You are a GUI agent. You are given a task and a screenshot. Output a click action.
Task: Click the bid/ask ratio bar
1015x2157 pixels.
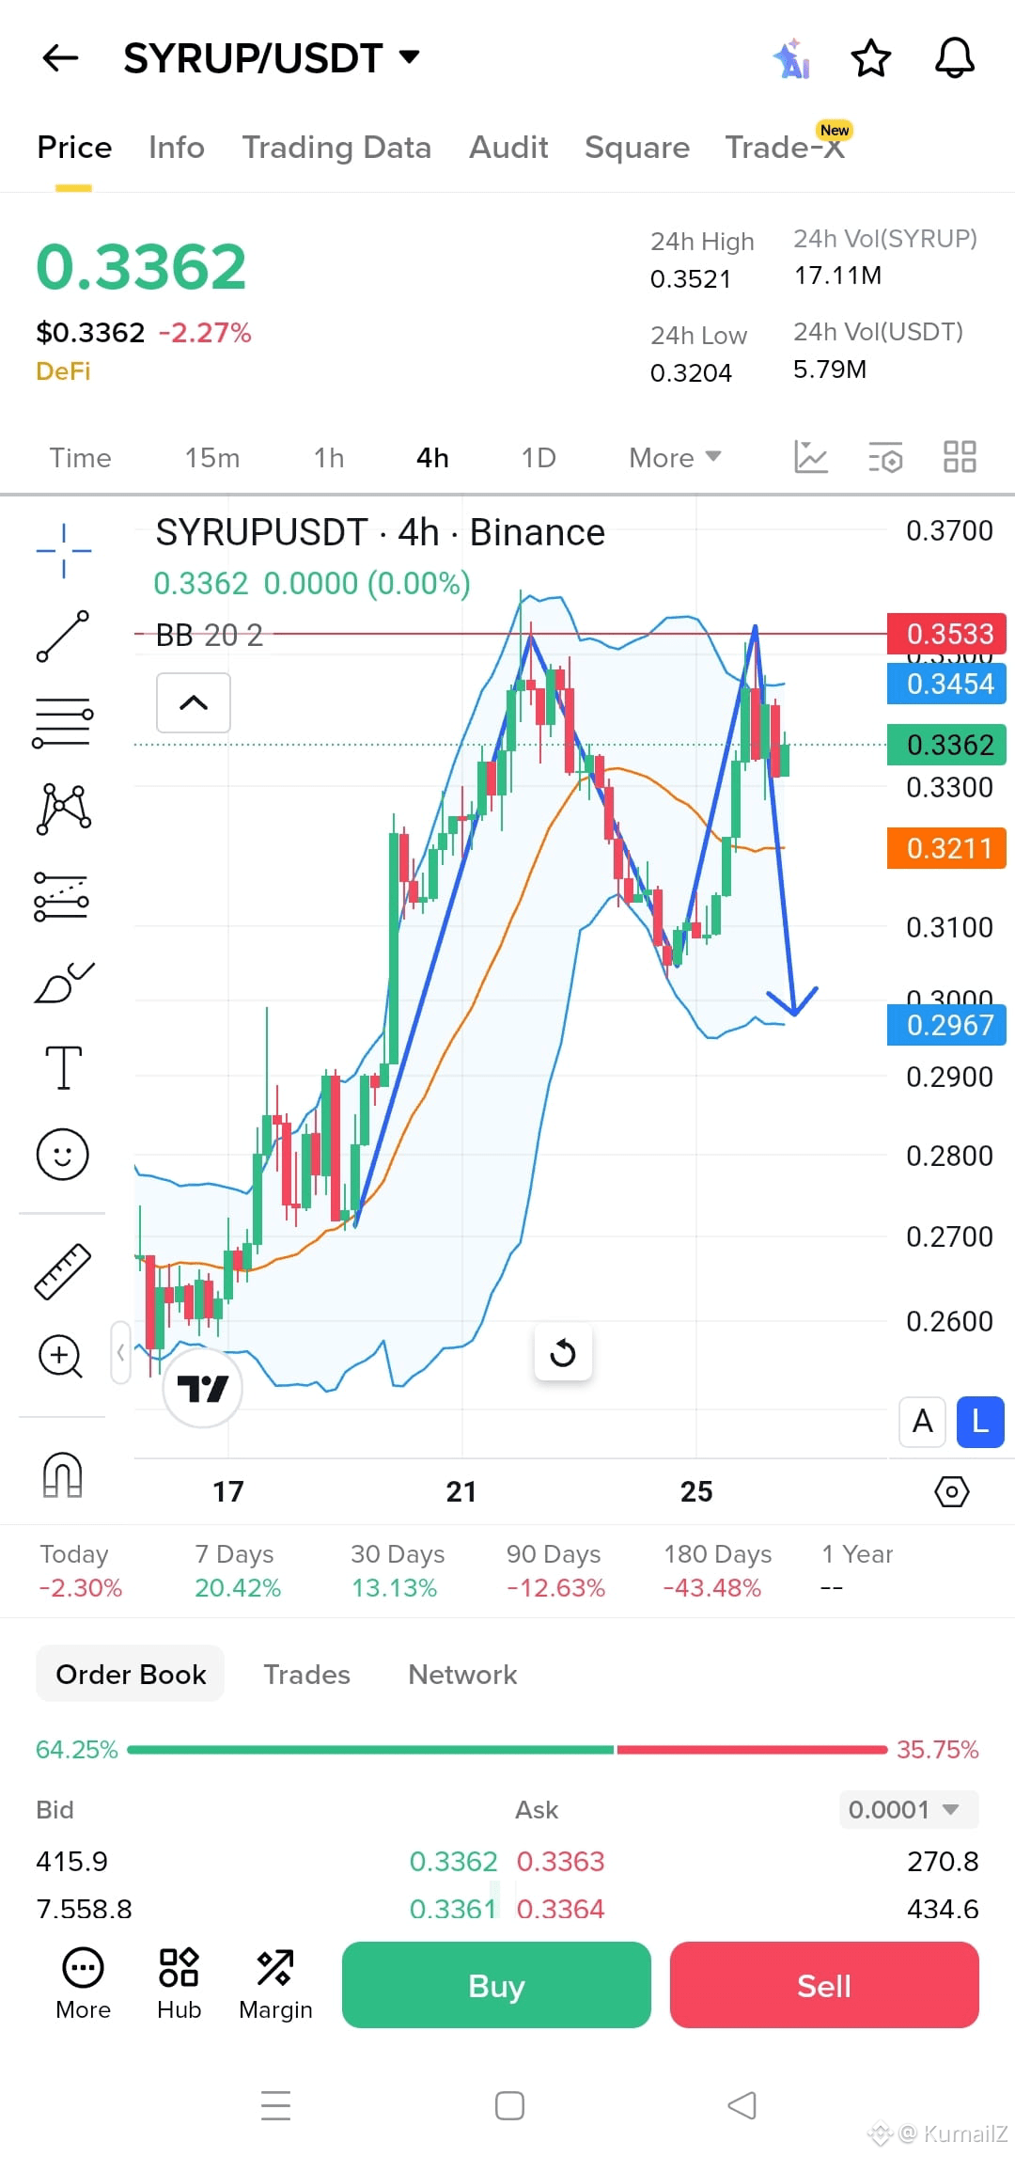pyautogui.click(x=507, y=1750)
